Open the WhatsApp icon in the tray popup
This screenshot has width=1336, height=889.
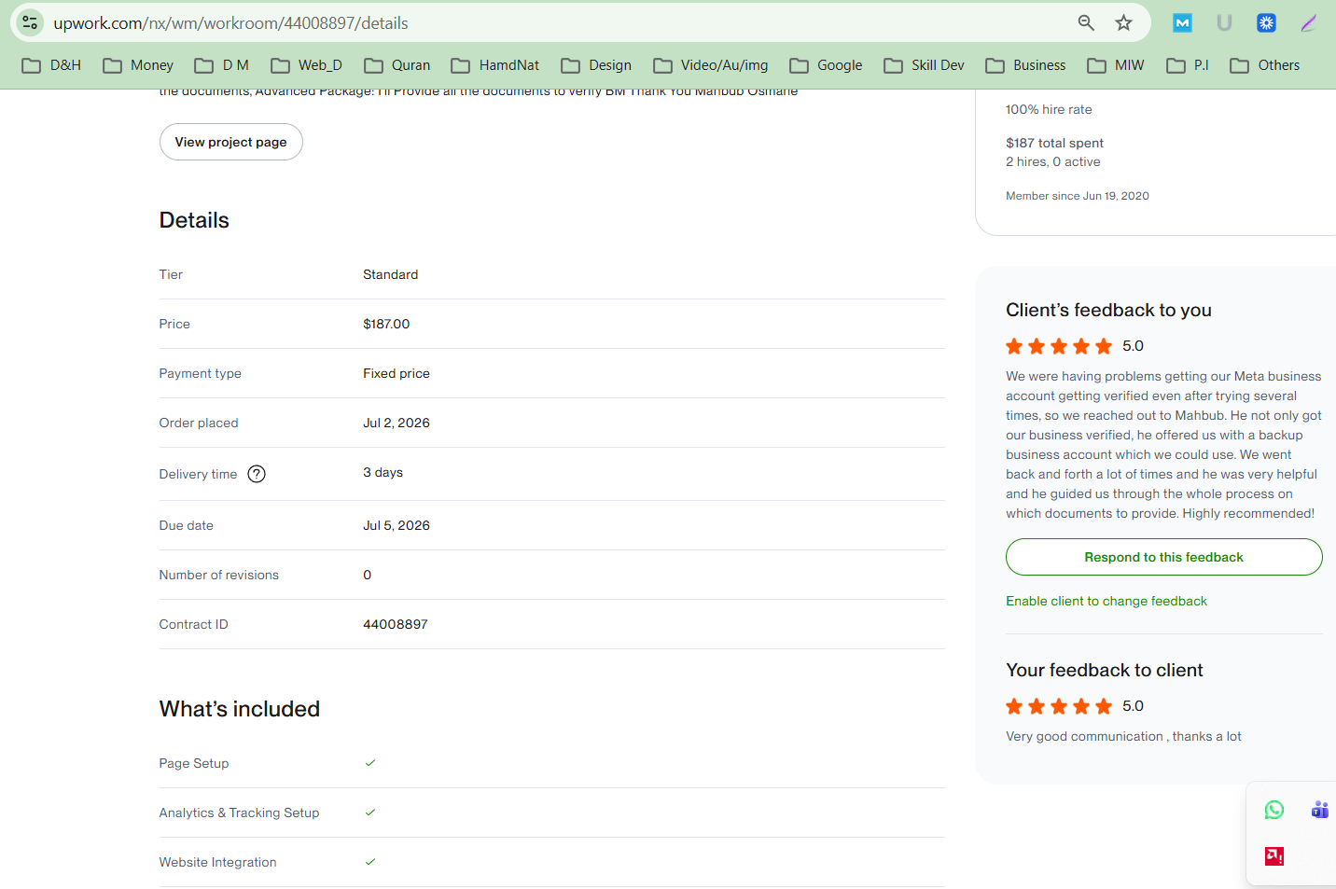coord(1274,810)
